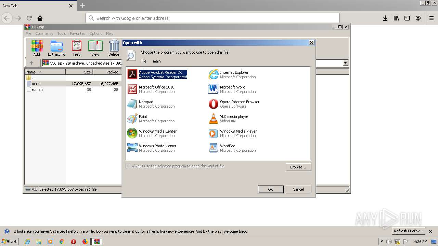Image resolution: width=438 pixels, height=246 pixels.
Task: Dismiss the Firefox refresh notification
Action: point(430,231)
